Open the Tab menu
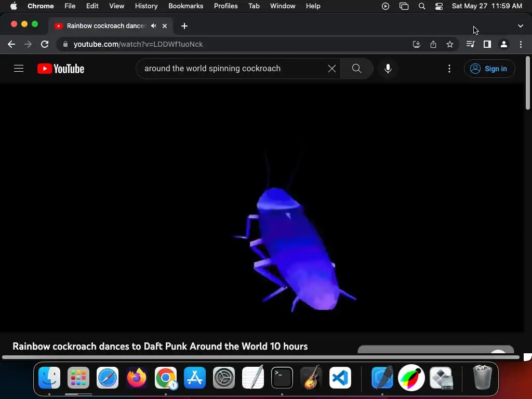The width and height of the screenshot is (532, 399). click(254, 6)
